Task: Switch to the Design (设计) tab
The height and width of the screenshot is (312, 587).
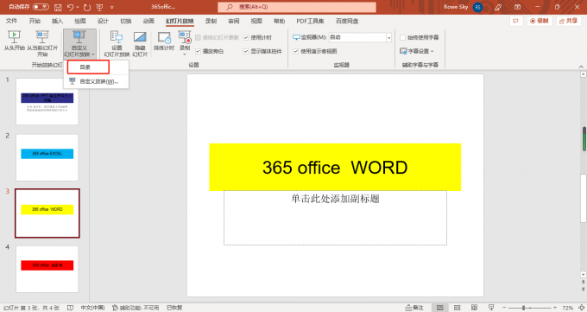Action: coord(103,21)
